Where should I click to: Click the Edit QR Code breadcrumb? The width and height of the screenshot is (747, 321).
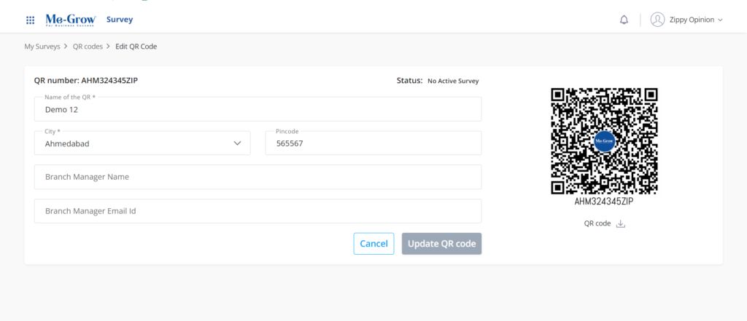(136, 47)
